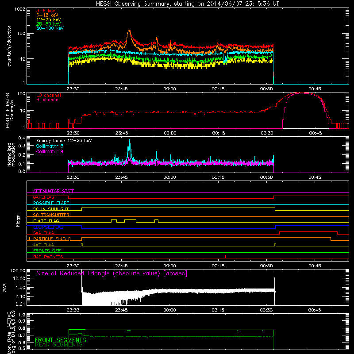
Task: Click the SAS axis label
Action: [x=4, y=287]
